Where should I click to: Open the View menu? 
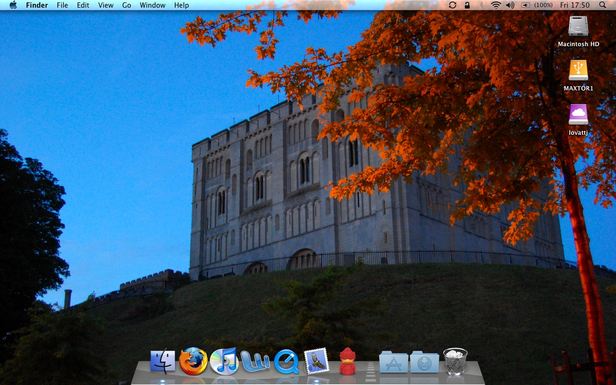tap(106, 5)
